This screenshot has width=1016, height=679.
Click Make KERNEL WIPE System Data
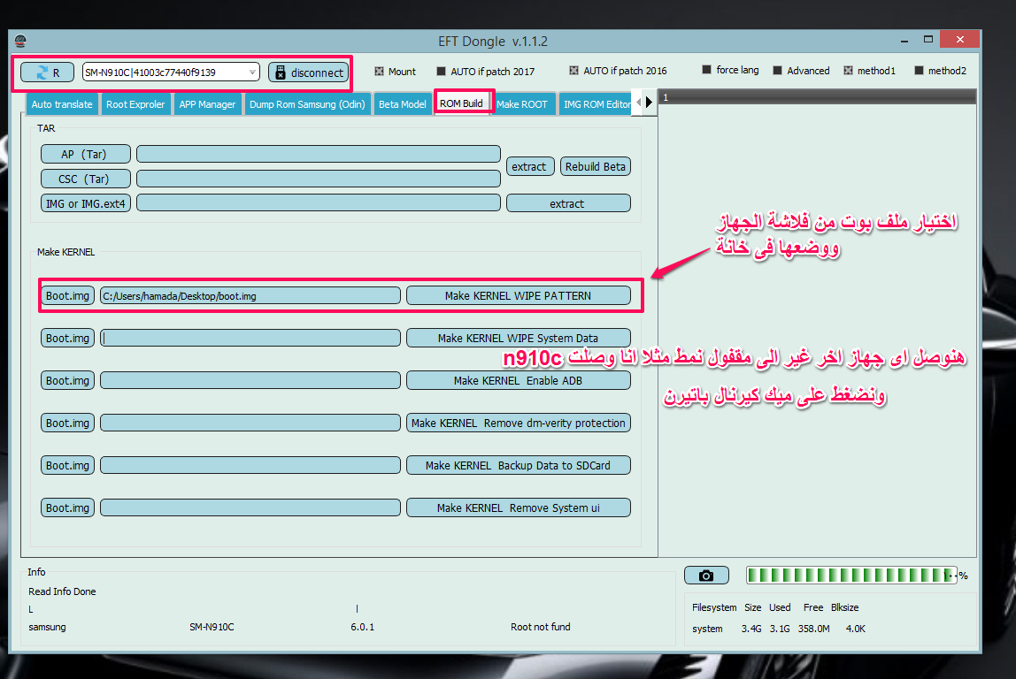(519, 338)
